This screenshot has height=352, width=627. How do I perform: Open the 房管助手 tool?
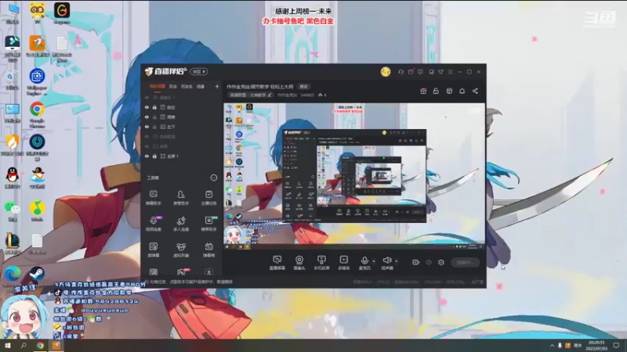(x=181, y=198)
